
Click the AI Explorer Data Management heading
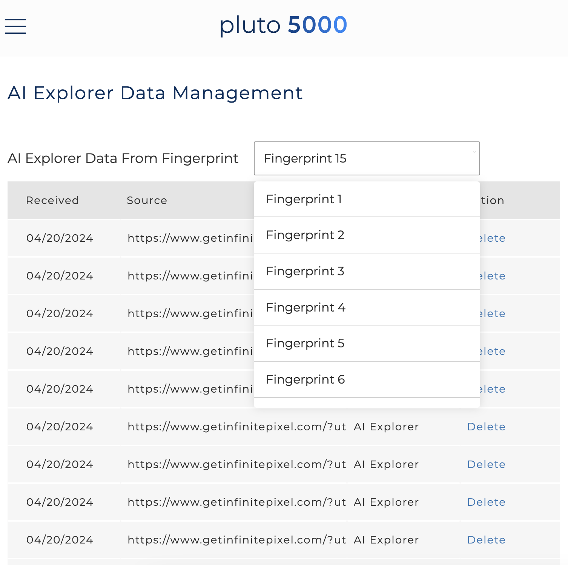pyautogui.click(x=155, y=93)
